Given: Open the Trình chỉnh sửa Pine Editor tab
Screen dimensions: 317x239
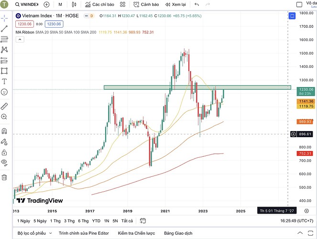Looking at the screenshot, I should coord(84,233).
